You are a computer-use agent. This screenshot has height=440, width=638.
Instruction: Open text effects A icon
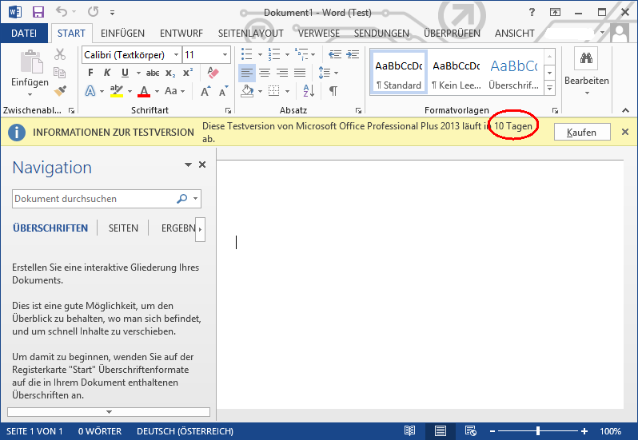pyautogui.click(x=90, y=91)
